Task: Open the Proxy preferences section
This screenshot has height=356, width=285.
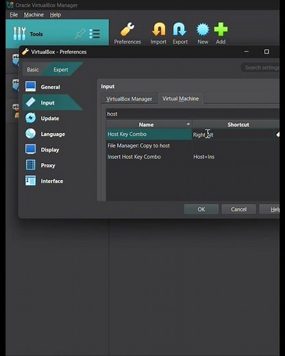Action: tap(53, 165)
